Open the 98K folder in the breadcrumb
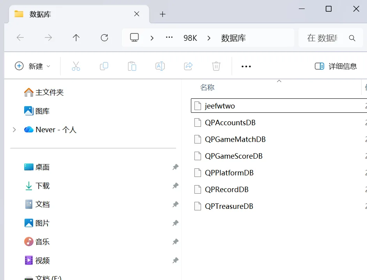The height and width of the screenshot is (280, 367). point(190,38)
